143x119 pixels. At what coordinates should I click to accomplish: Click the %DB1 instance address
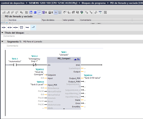64,52
